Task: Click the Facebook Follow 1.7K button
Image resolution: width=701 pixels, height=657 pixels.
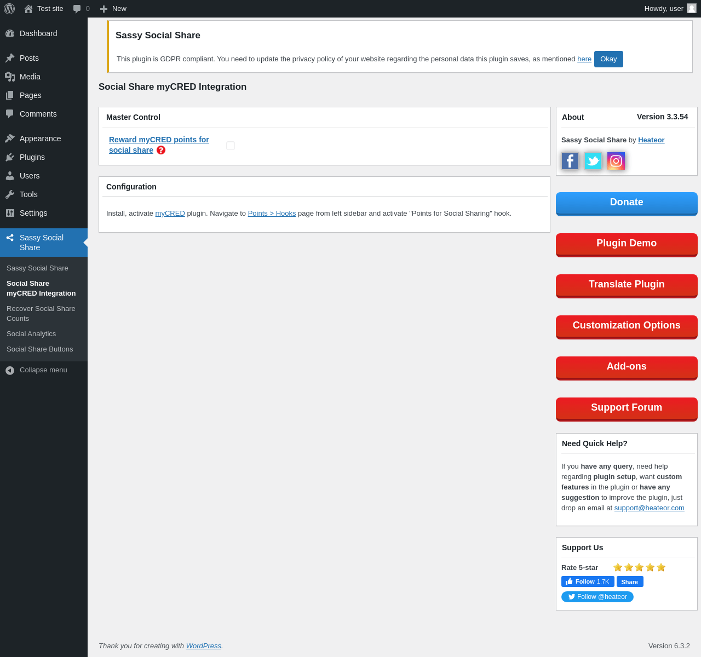Action: pyautogui.click(x=588, y=581)
